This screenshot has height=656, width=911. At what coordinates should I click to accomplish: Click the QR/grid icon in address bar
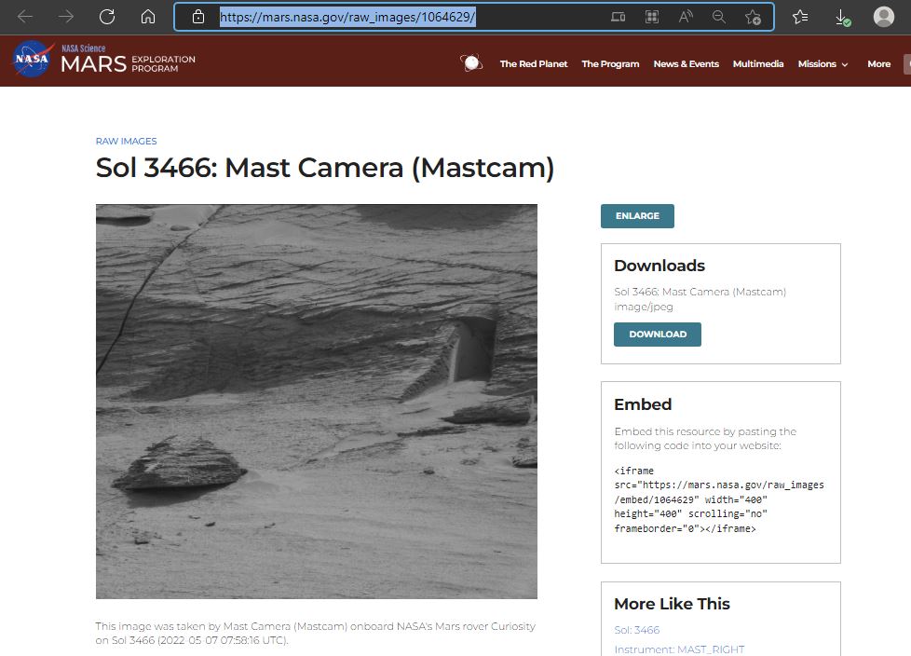click(652, 17)
